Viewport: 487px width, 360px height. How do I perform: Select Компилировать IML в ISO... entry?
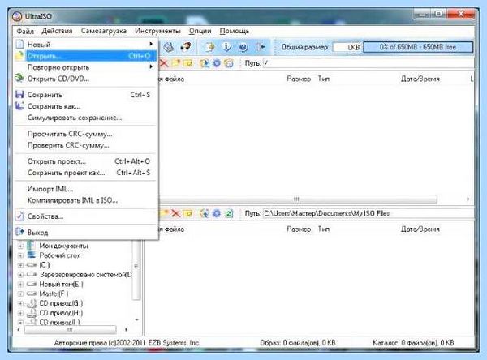pos(85,200)
